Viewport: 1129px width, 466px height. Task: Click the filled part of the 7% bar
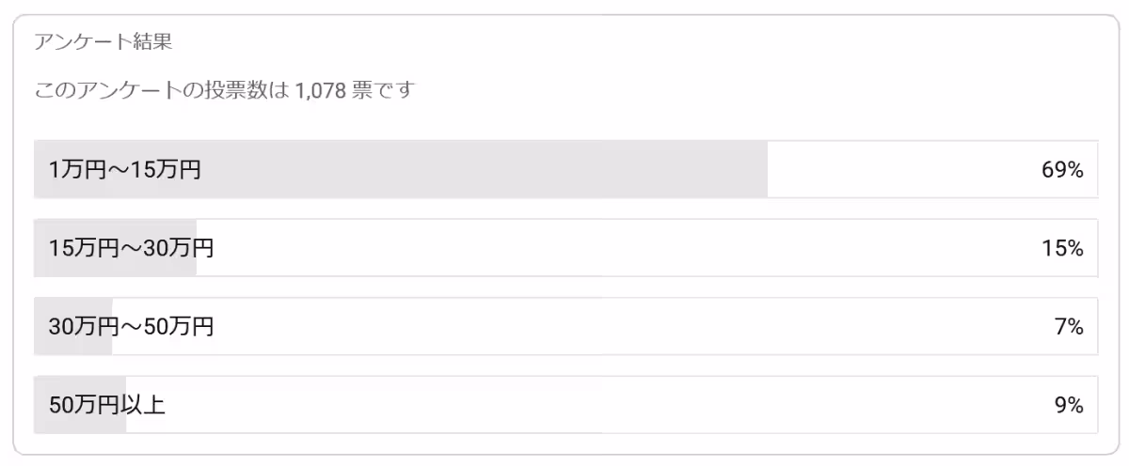coord(72,326)
